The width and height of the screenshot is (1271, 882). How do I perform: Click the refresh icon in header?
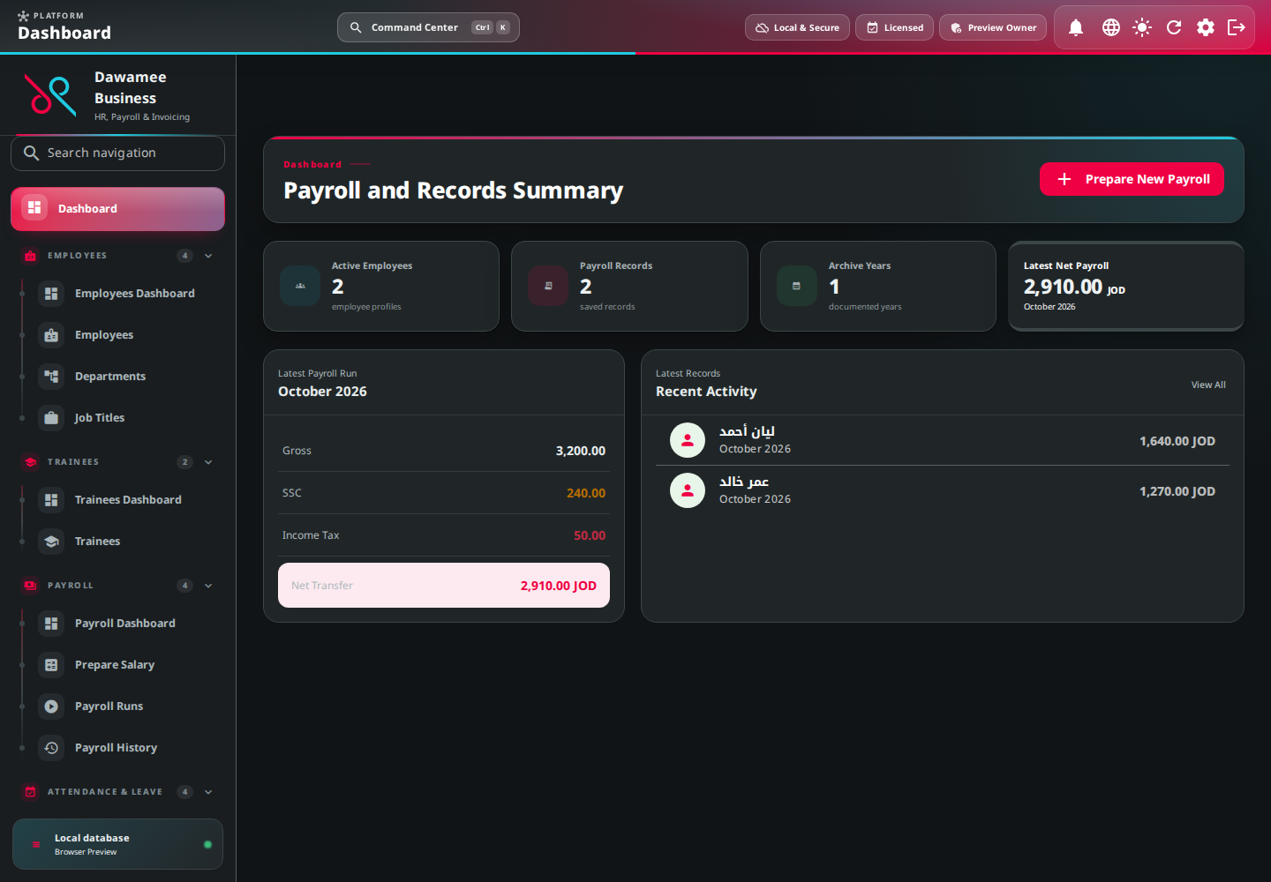click(x=1174, y=27)
